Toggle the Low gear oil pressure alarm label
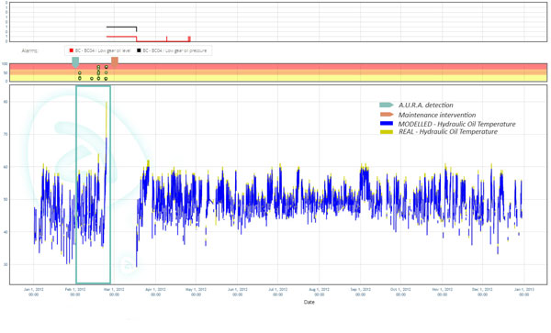The width and height of the screenshot is (551, 333). [x=174, y=50]
